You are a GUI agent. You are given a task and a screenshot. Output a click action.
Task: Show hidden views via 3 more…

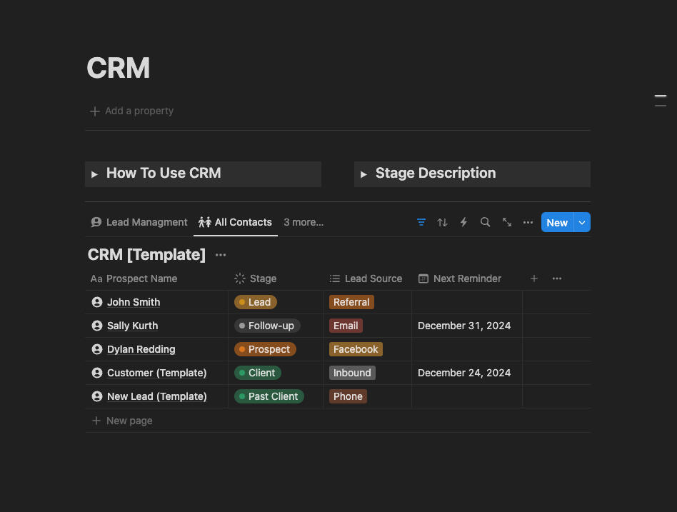304,222
